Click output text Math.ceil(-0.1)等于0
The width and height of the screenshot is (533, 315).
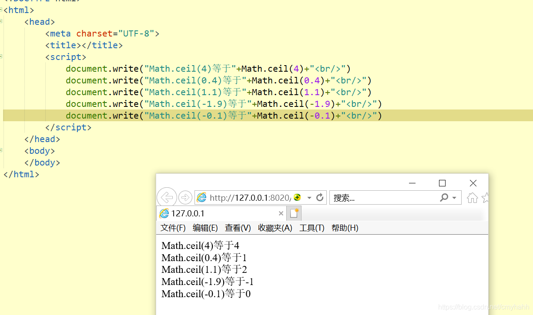point(206,294)
